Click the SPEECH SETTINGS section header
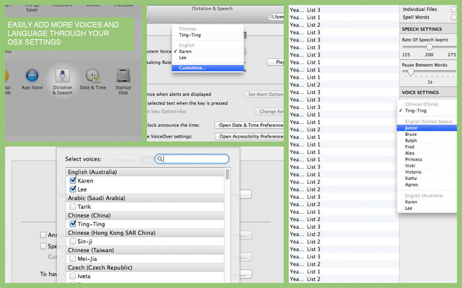Viewport: 462px width, 288px height. 428,29
